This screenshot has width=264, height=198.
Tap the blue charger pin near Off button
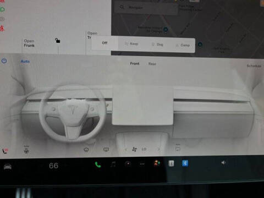point(166,29)
